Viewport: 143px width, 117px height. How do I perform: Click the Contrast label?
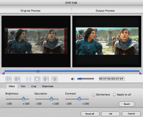[x=71, y=94]
